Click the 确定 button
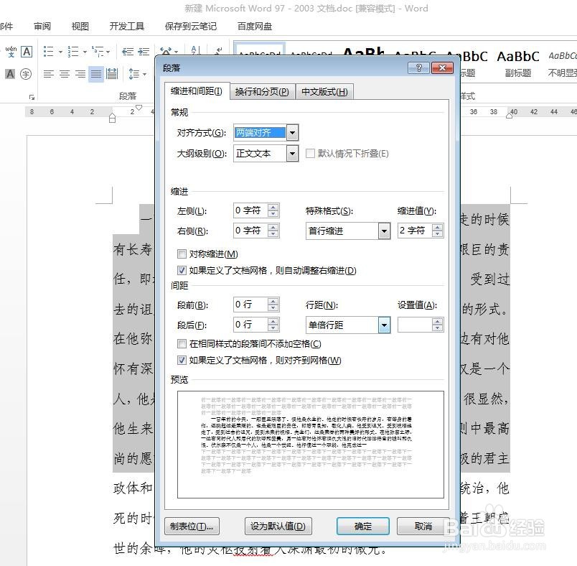 [363, 526]
